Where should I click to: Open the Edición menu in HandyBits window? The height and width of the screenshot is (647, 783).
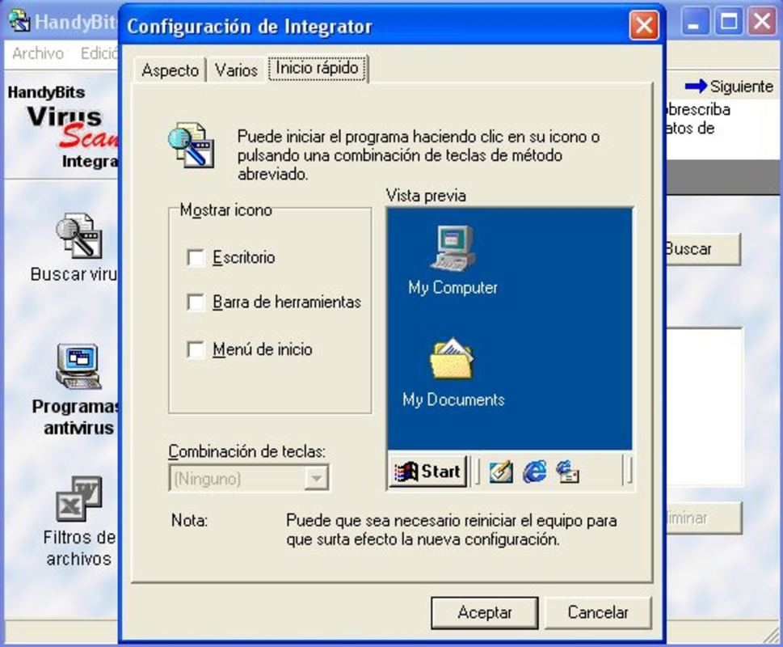point(99,53)
